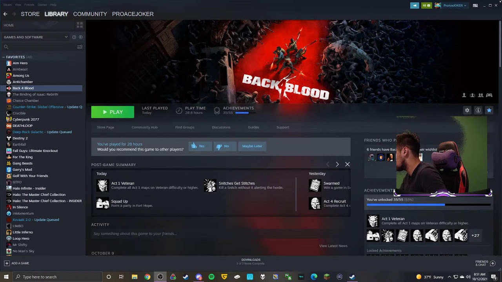502x282 pixels.
Task: Go to the Community tab
Action: (x=90, y=14)
